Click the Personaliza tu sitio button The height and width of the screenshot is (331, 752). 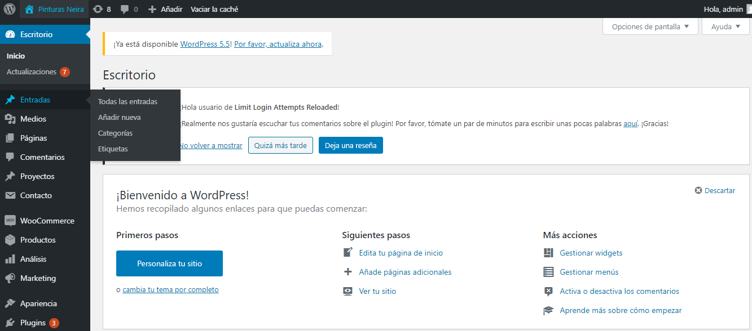point(169,263)
